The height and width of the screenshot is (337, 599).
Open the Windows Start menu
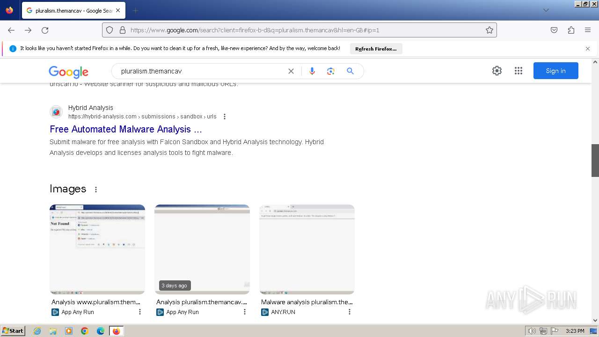point(13,331)
